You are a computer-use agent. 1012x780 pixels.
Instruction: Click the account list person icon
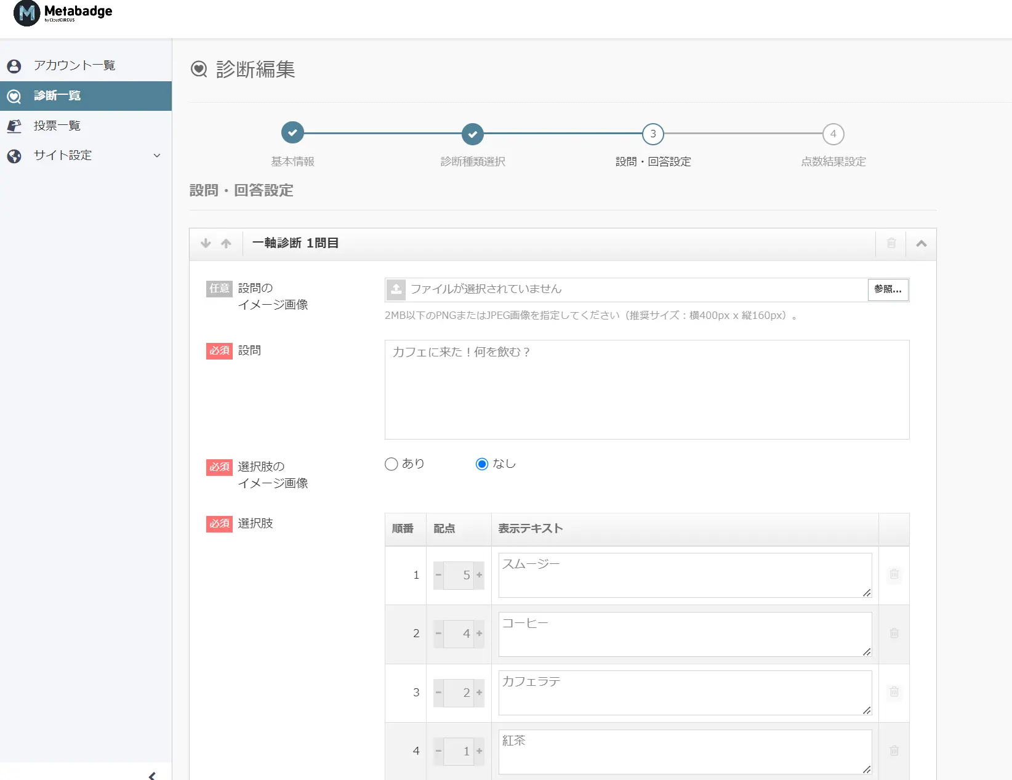pos(14,66)
